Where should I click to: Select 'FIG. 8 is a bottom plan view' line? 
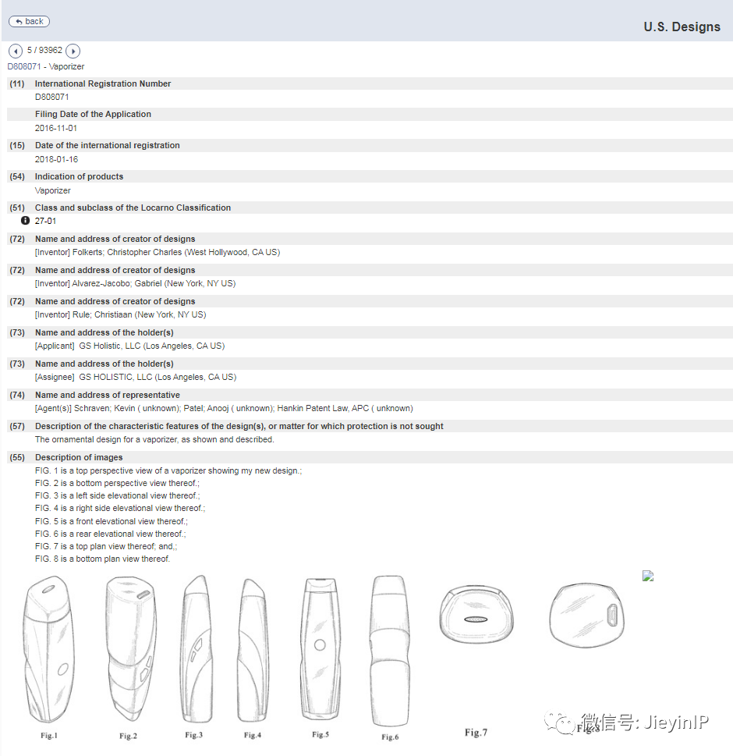coord(102,559)
